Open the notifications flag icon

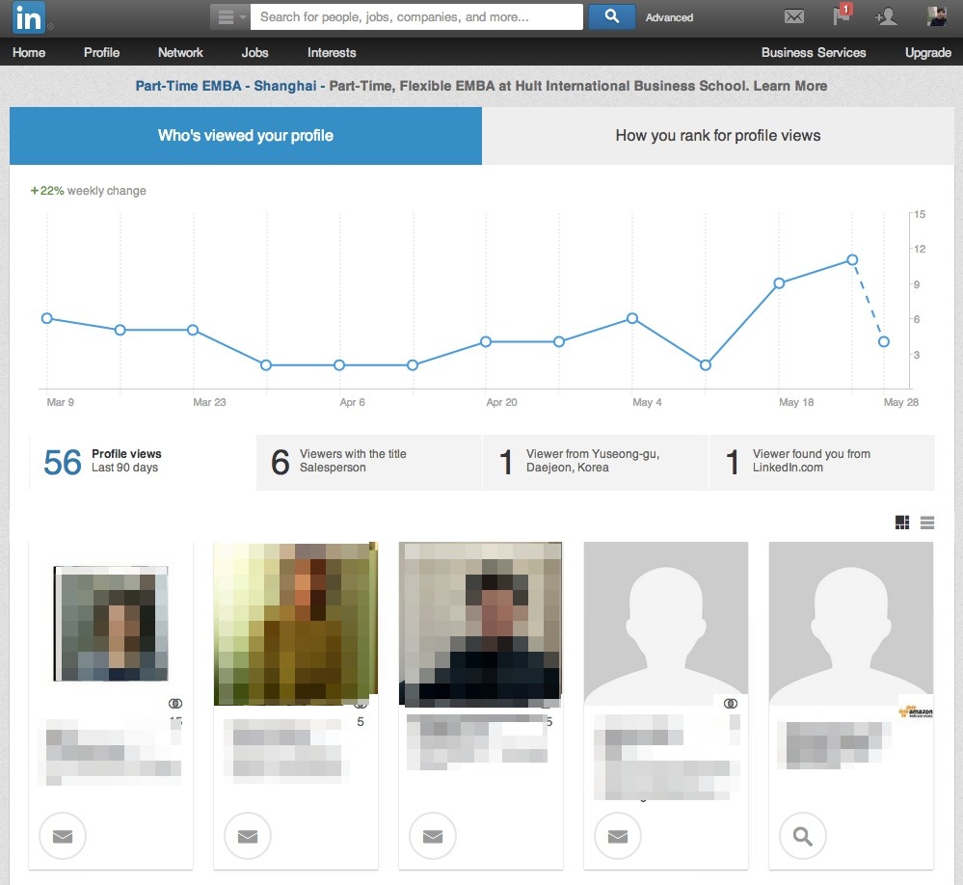842,16
